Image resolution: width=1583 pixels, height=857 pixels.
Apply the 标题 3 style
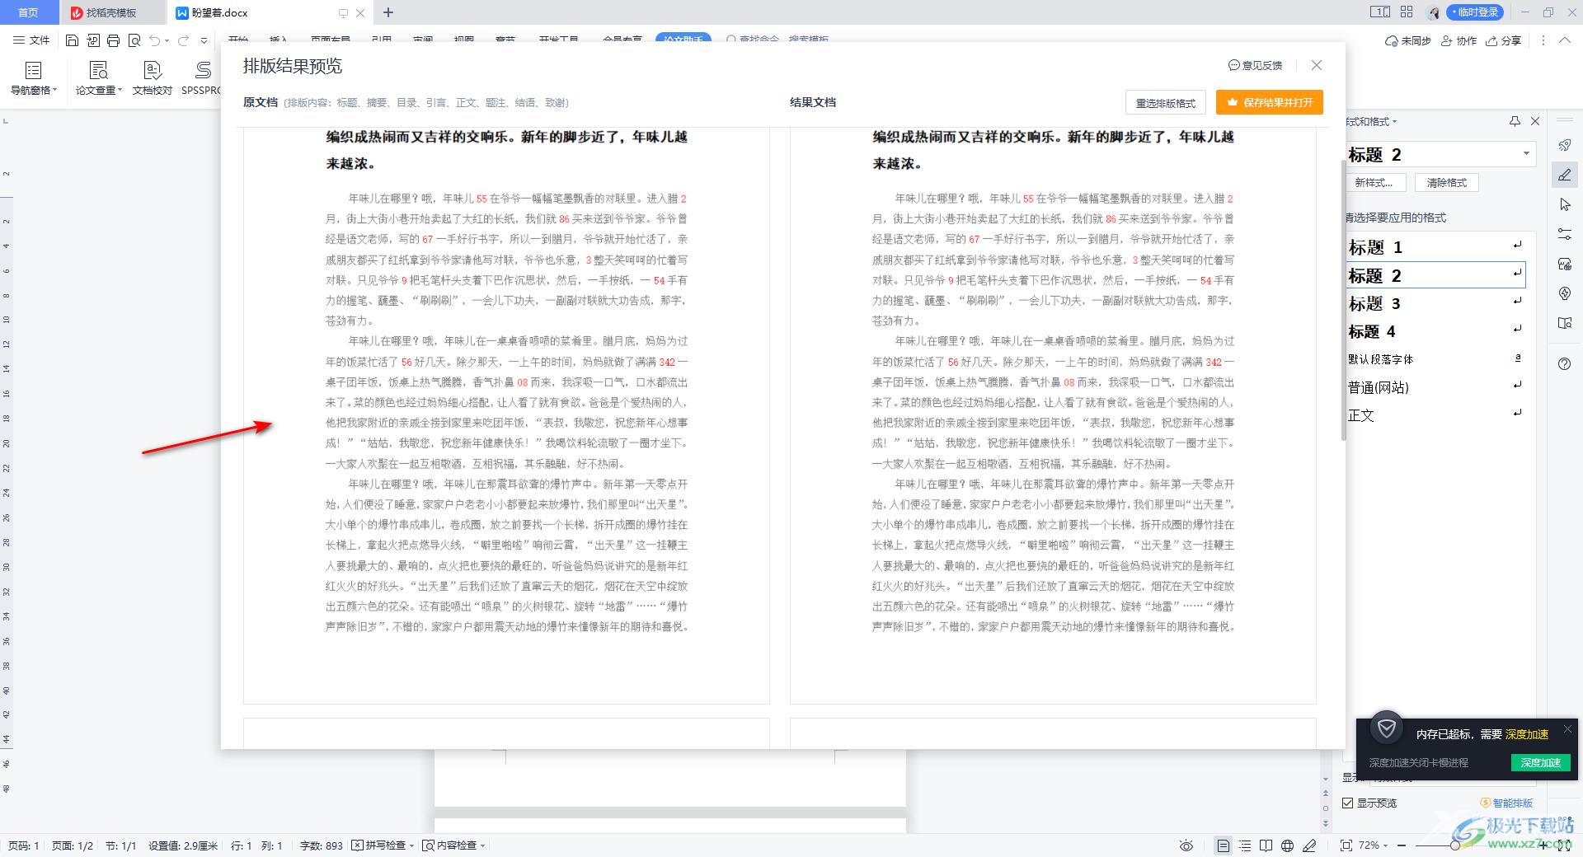(x=1435, y=303)
